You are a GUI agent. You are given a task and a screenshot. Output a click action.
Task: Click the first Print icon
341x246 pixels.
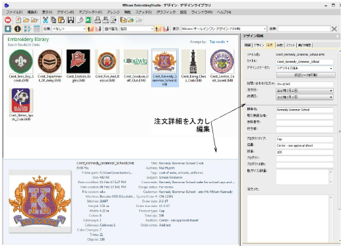pos(98,20)
